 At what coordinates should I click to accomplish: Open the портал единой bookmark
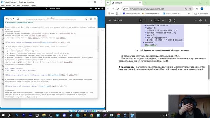click(172, 14)
